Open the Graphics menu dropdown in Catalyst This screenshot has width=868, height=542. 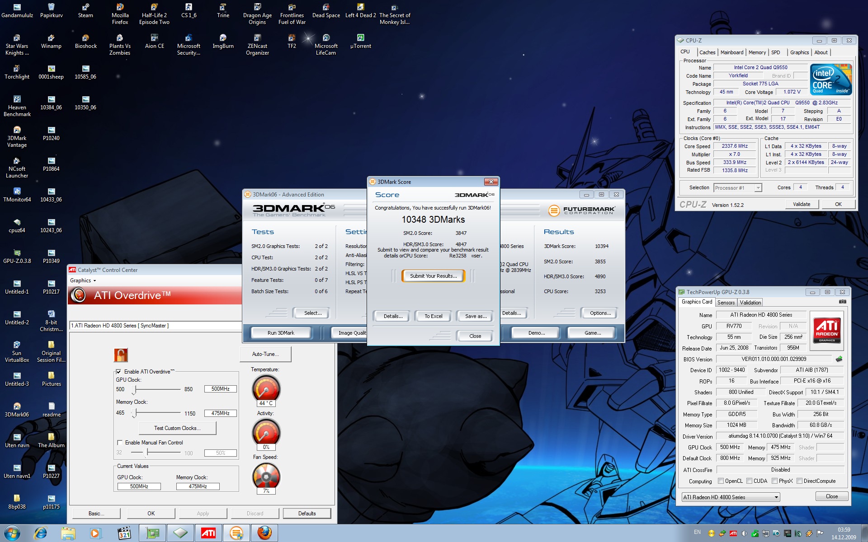click(x=83, y=280)
